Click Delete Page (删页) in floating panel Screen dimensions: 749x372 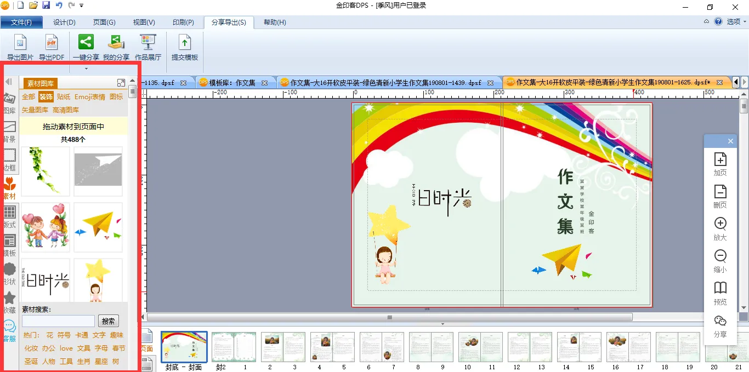720,192
